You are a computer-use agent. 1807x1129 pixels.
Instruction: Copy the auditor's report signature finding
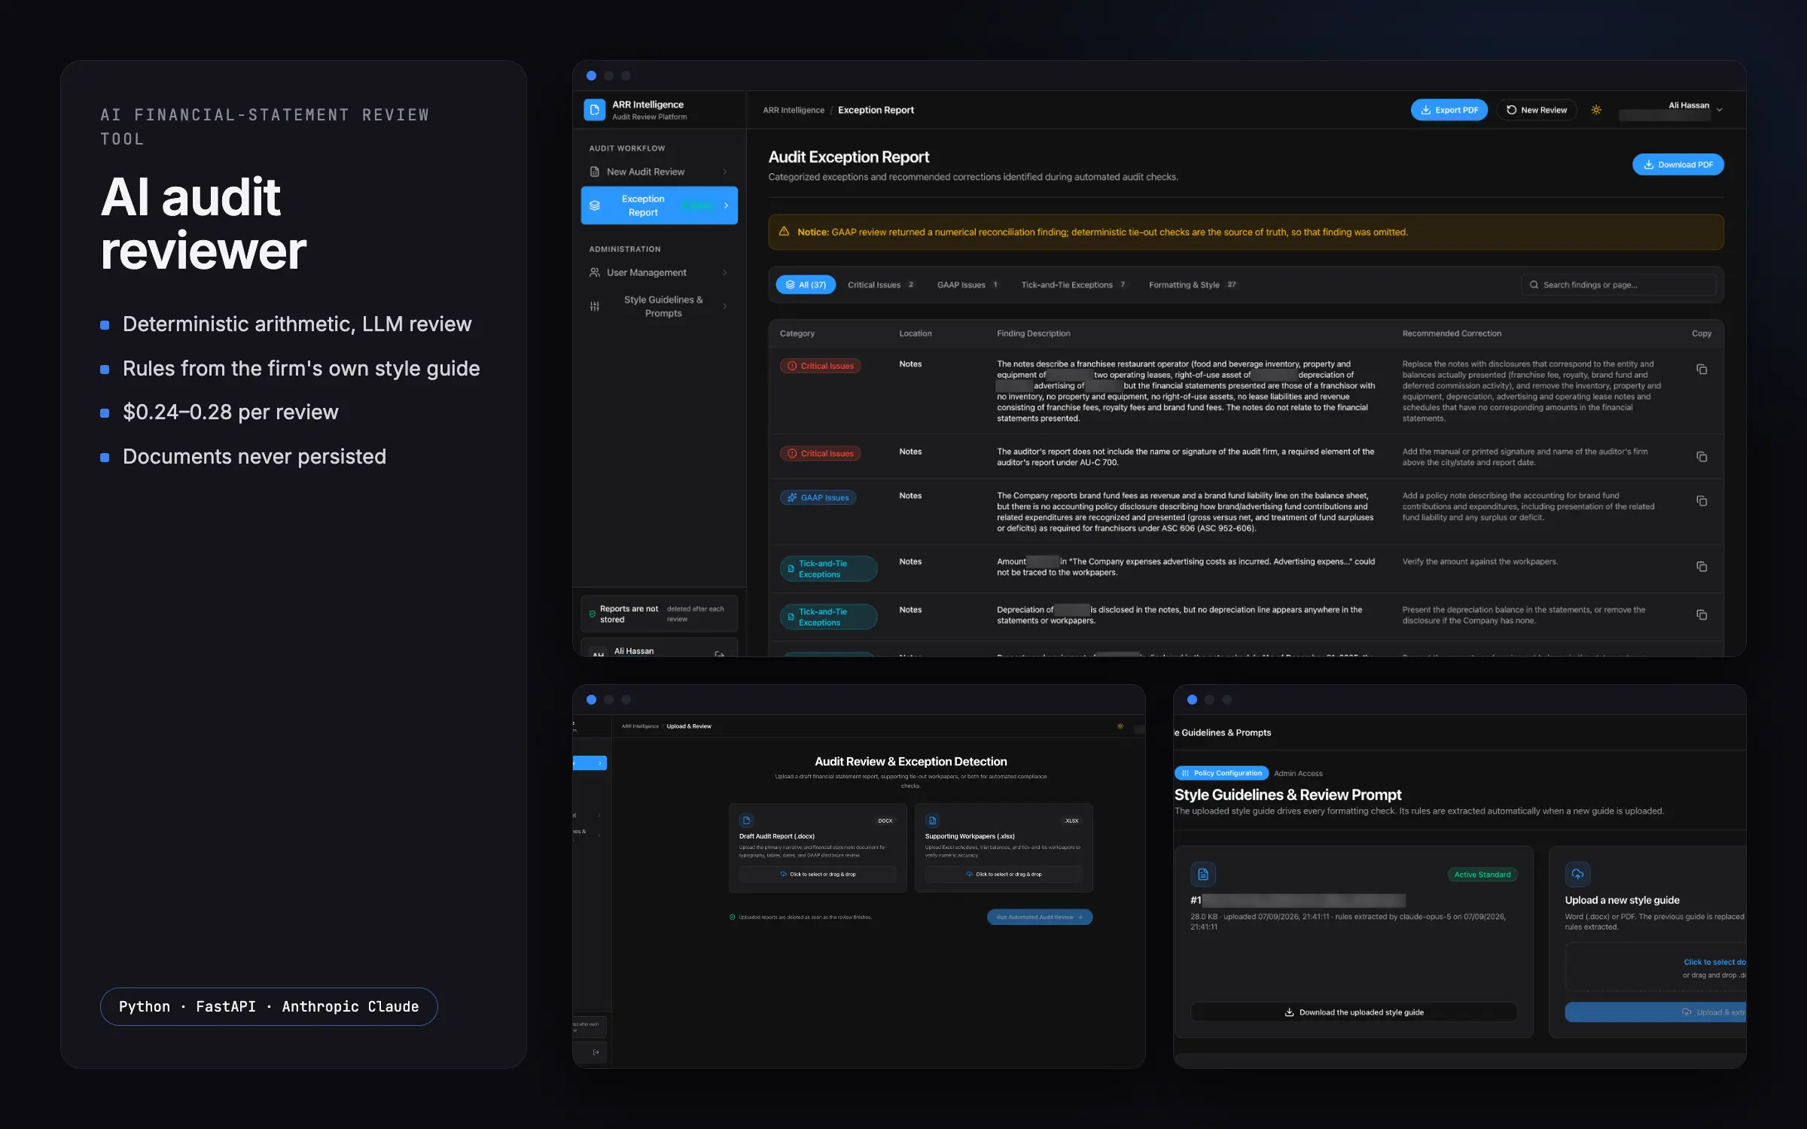[1701, 457]
